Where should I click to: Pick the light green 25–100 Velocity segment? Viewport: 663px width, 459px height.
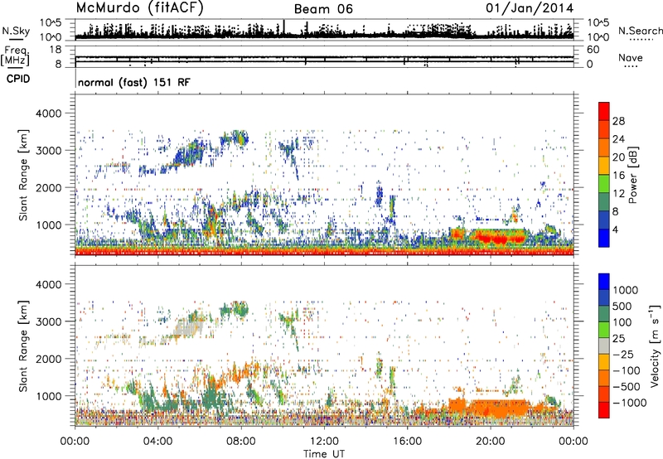pyautogui.click(x=604, y=330)
